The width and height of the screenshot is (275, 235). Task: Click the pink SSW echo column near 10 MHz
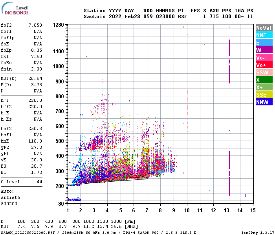(187, 111)
